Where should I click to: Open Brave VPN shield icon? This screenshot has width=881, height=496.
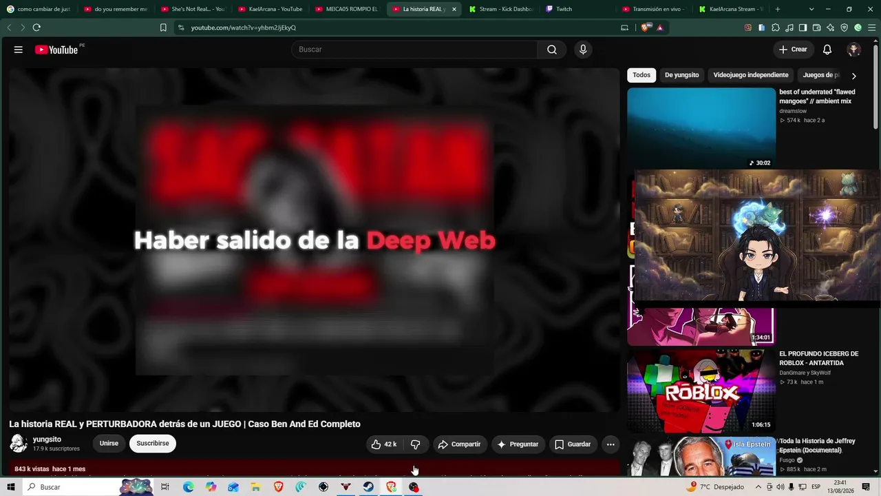pos(845,28)
